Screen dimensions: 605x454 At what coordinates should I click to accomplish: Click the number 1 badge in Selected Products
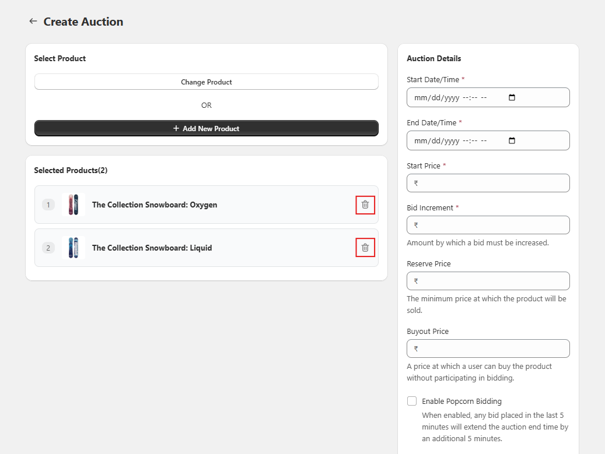pos(48,205)
